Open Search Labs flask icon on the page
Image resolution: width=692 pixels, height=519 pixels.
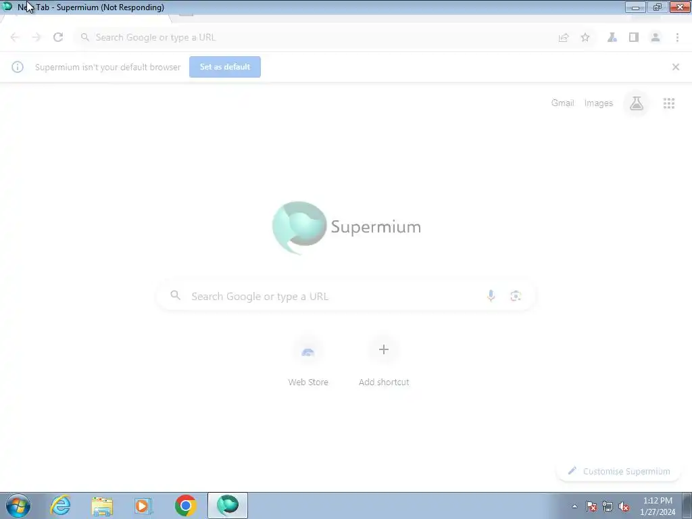pyautogui.click(x=637, y=103)
